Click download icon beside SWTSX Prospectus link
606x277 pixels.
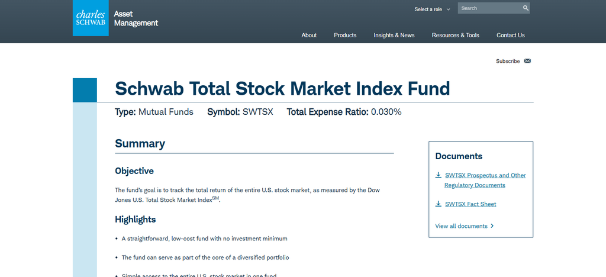click(439, 175)
